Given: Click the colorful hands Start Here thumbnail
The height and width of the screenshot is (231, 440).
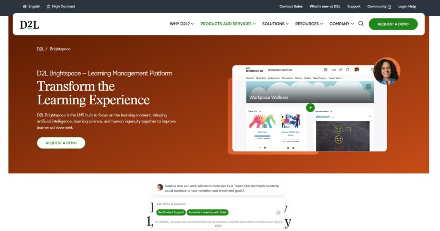Looking at the screenshot, I should [x=263, y=122].
